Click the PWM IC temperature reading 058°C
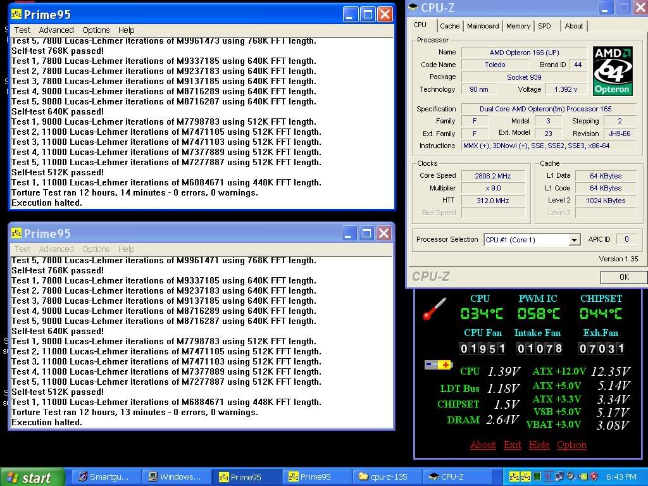Viewport: 648px width, 486px height. (539, 314)
